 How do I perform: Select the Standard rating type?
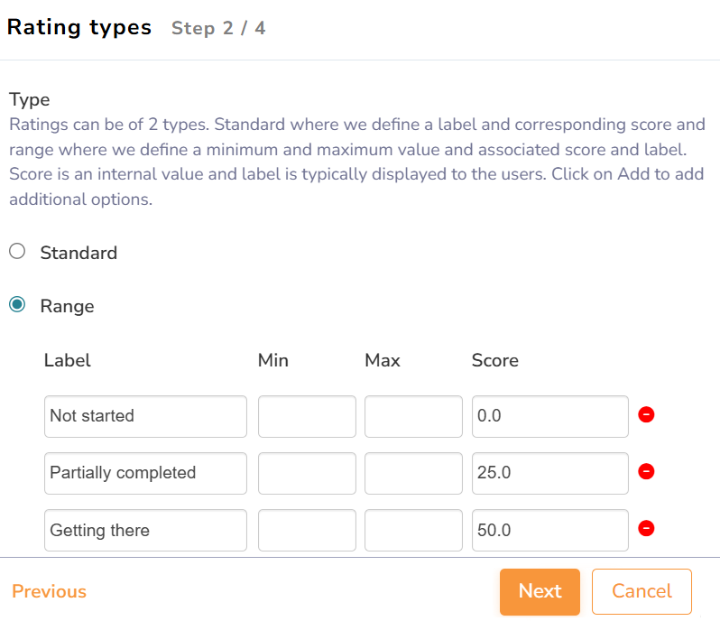pos(17,253)
